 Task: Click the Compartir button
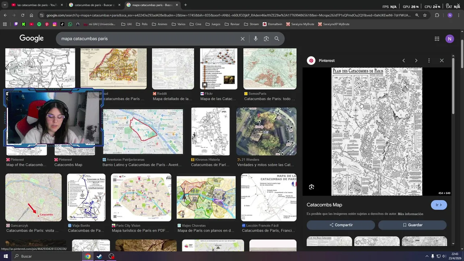point(341,225)
